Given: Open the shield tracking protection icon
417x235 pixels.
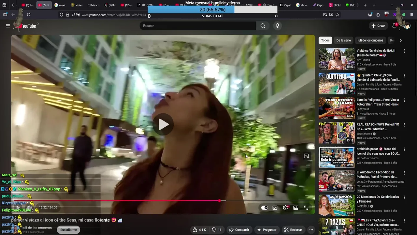Looking at the screenshot, I should tap(61, 15).
